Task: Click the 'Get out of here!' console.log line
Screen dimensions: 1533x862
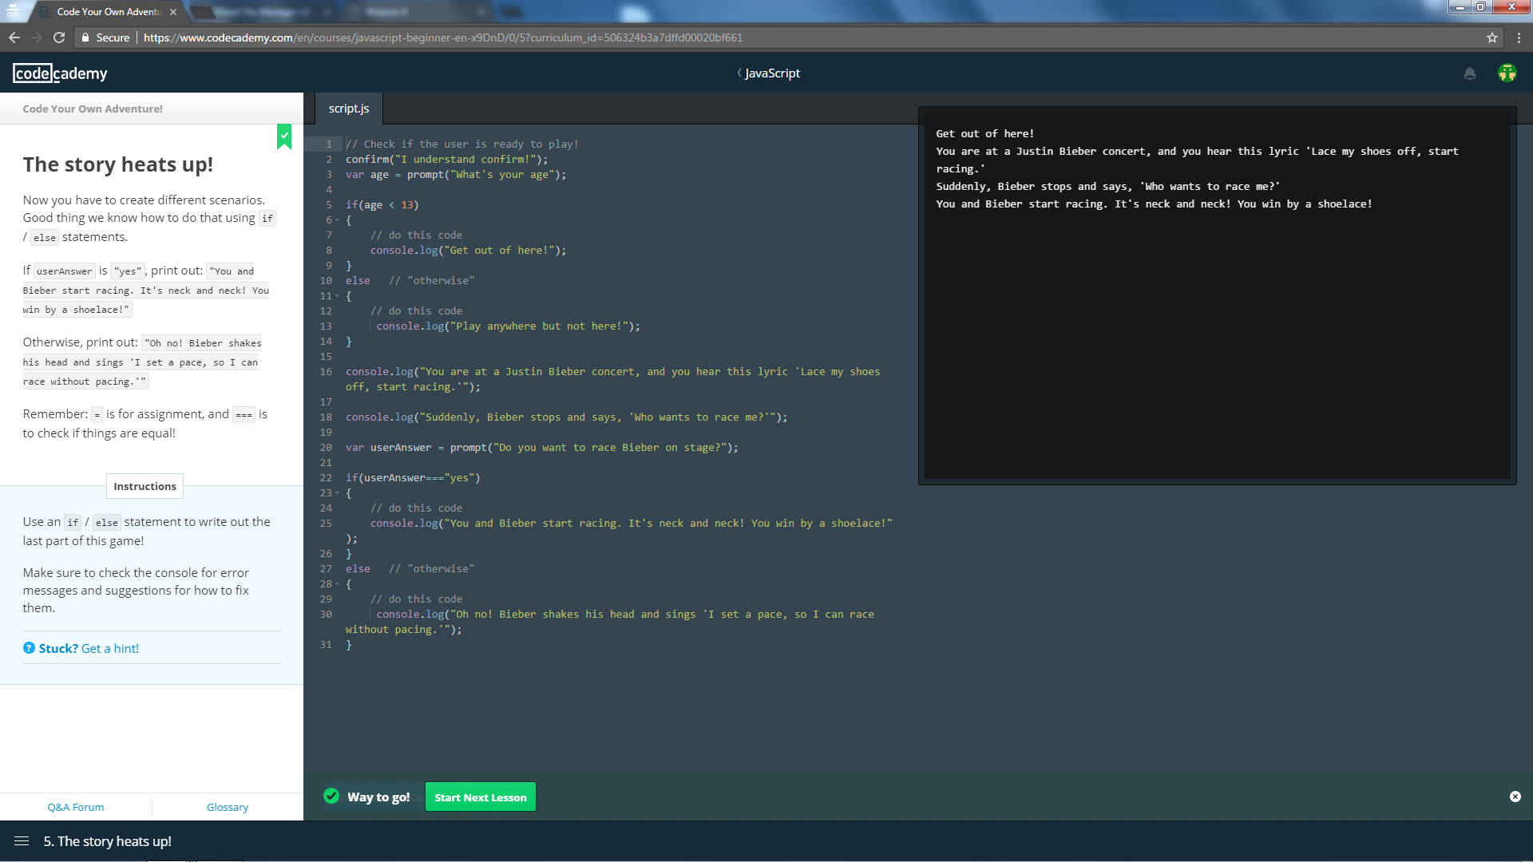Action: tap(468, 251)
